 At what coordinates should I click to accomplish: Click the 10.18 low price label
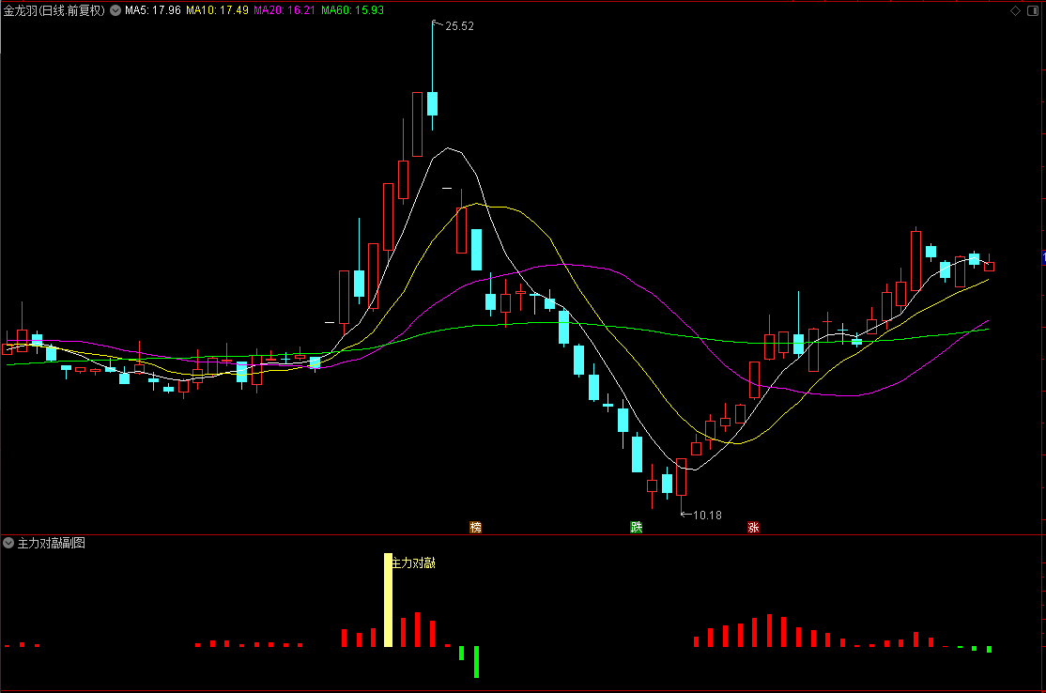707,515
